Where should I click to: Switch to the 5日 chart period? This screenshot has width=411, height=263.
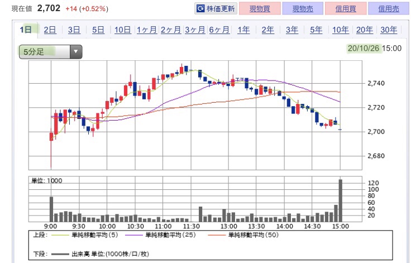pos(98,30)
